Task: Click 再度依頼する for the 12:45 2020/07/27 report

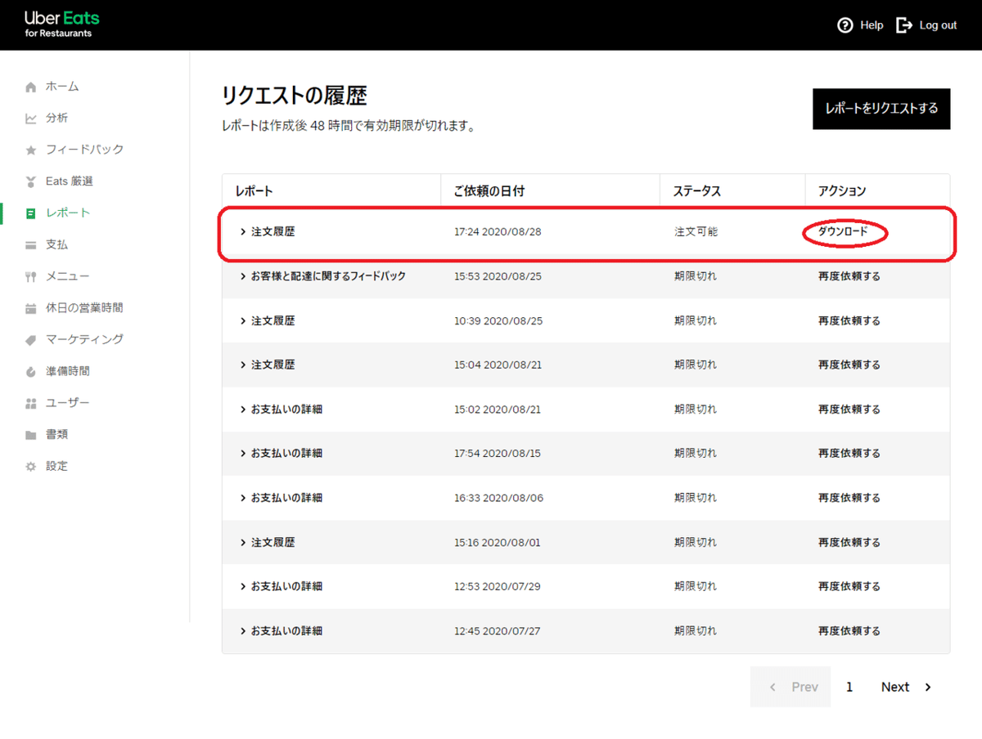Action: pyautogui.click(x=849, y=631)
